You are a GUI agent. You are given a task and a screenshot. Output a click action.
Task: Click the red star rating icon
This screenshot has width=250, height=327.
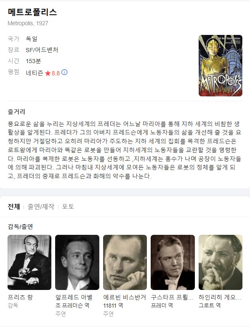48,73
